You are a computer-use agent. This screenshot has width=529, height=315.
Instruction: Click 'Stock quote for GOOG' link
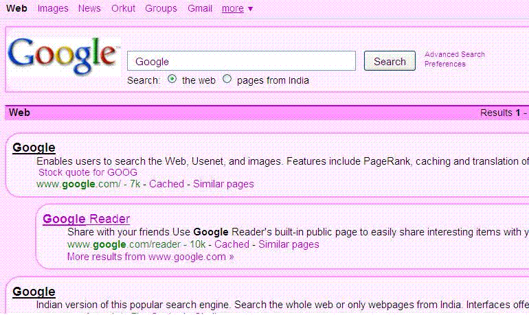88,172
